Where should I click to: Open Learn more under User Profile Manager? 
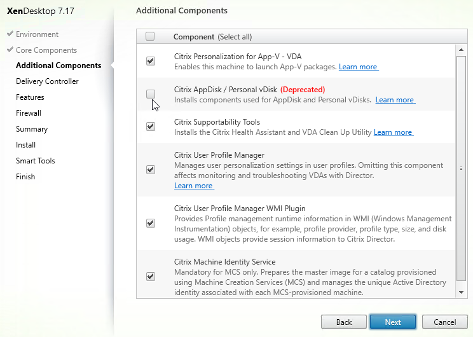coord(194,186)
